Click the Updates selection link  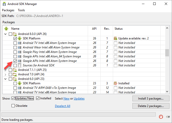click(x=79, y=99)
